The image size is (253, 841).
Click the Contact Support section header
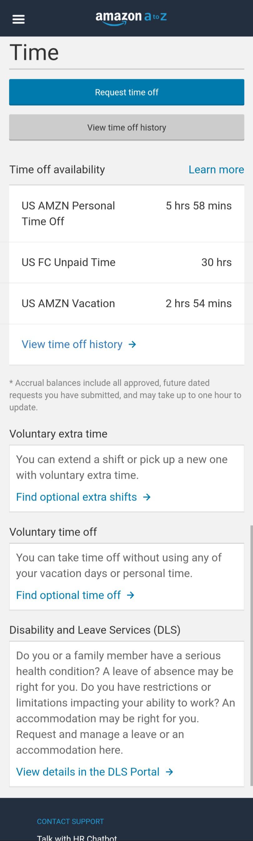click(70, 821)
